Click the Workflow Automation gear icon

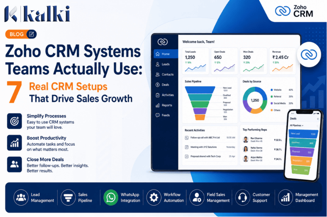click(x=154, y=198)
